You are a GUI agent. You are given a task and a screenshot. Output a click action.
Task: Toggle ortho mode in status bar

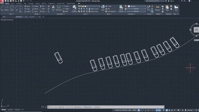(x=146, y=110)
